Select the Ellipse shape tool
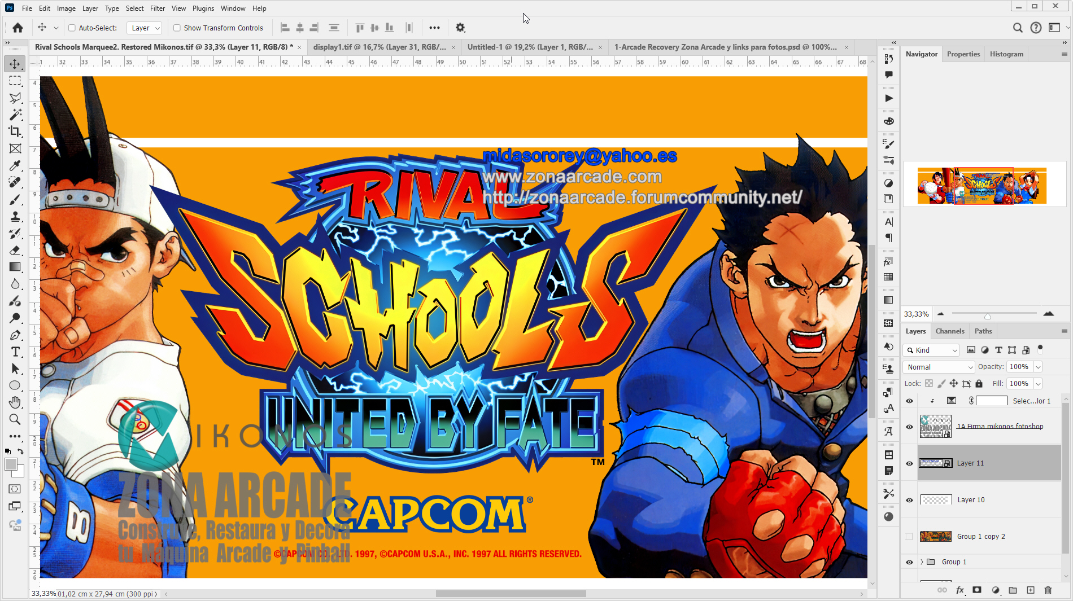The image size is (1073, 601). pos(15,385)
